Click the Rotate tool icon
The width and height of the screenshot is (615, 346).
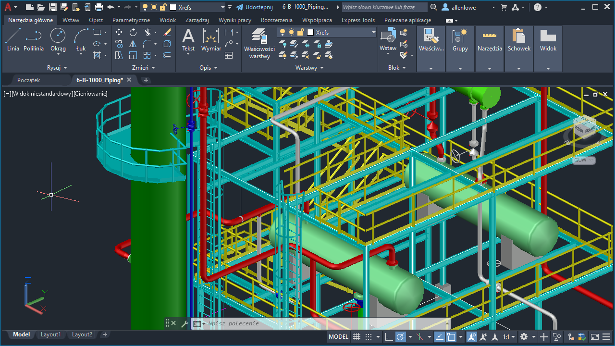coord(133,32)
